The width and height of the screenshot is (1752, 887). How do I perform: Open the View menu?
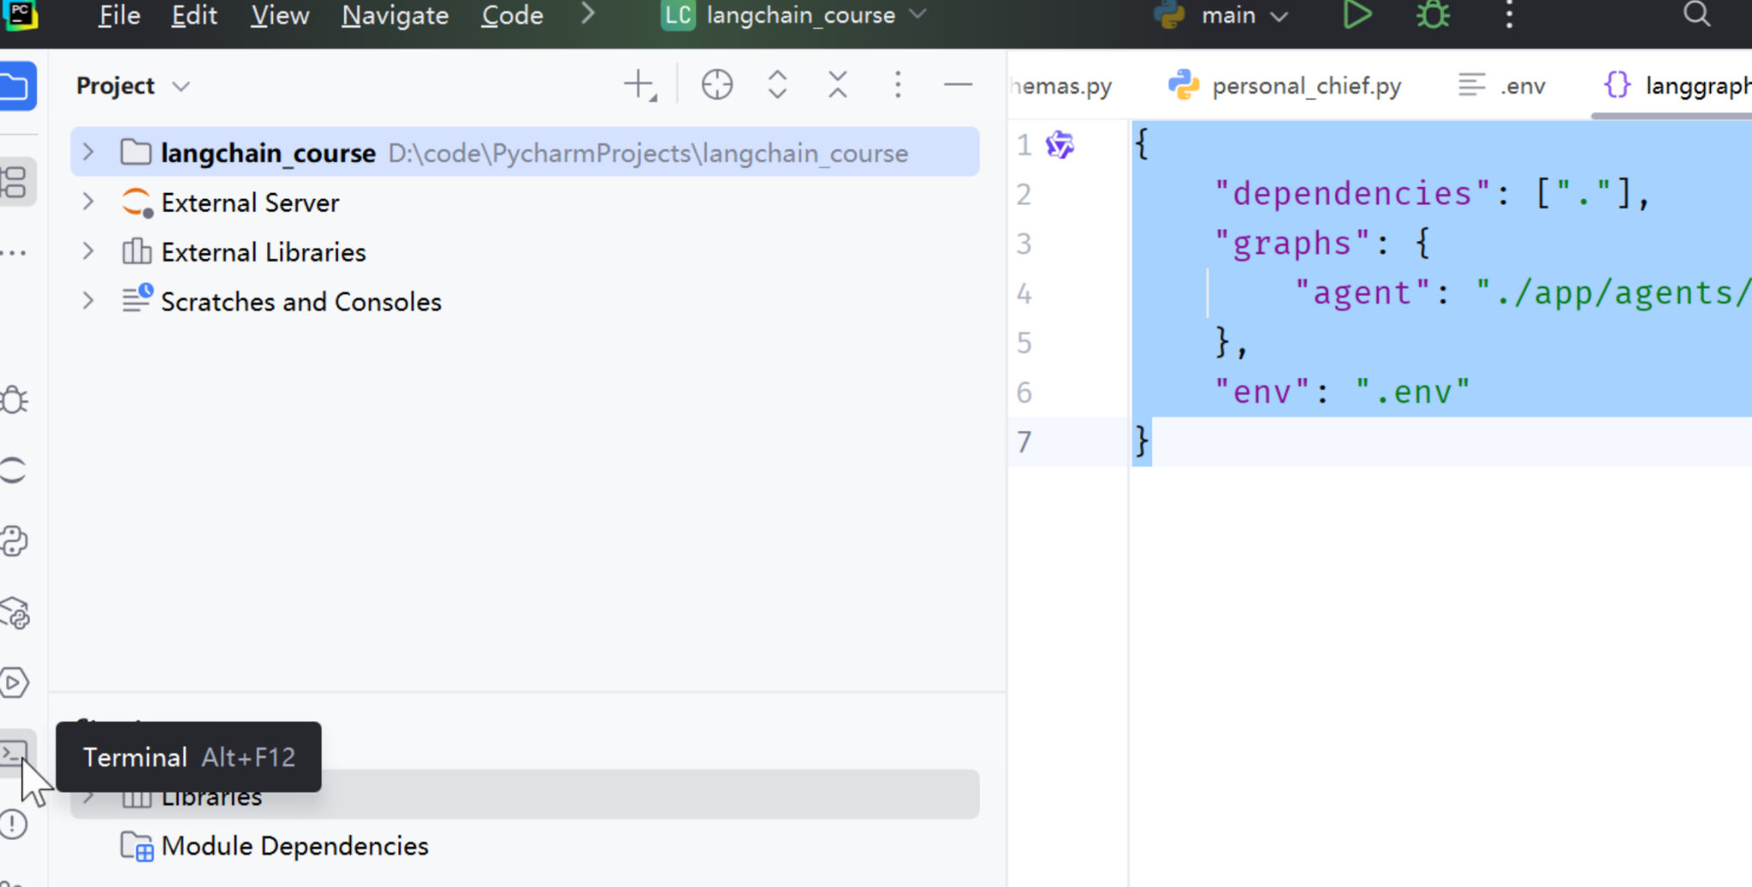[280, 15]
